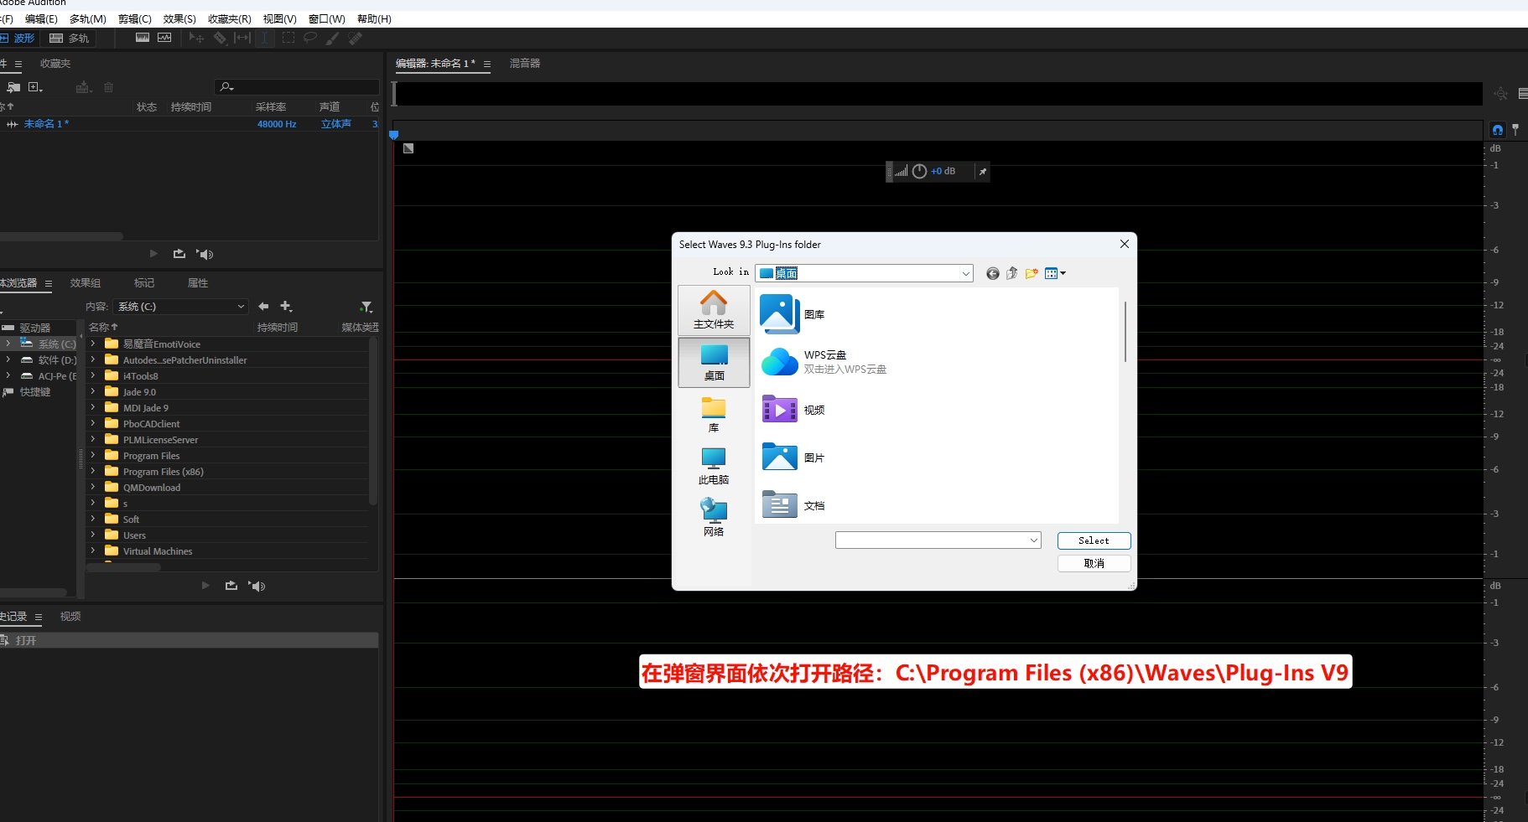Toggle auto-play speaker icon in the media browser

[x=257, y=587]
